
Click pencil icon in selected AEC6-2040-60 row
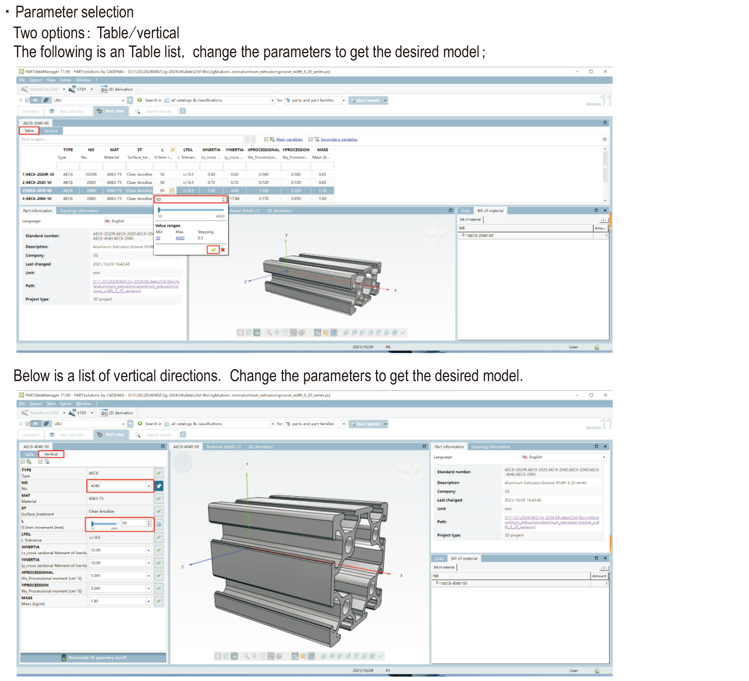coord(172,191)
